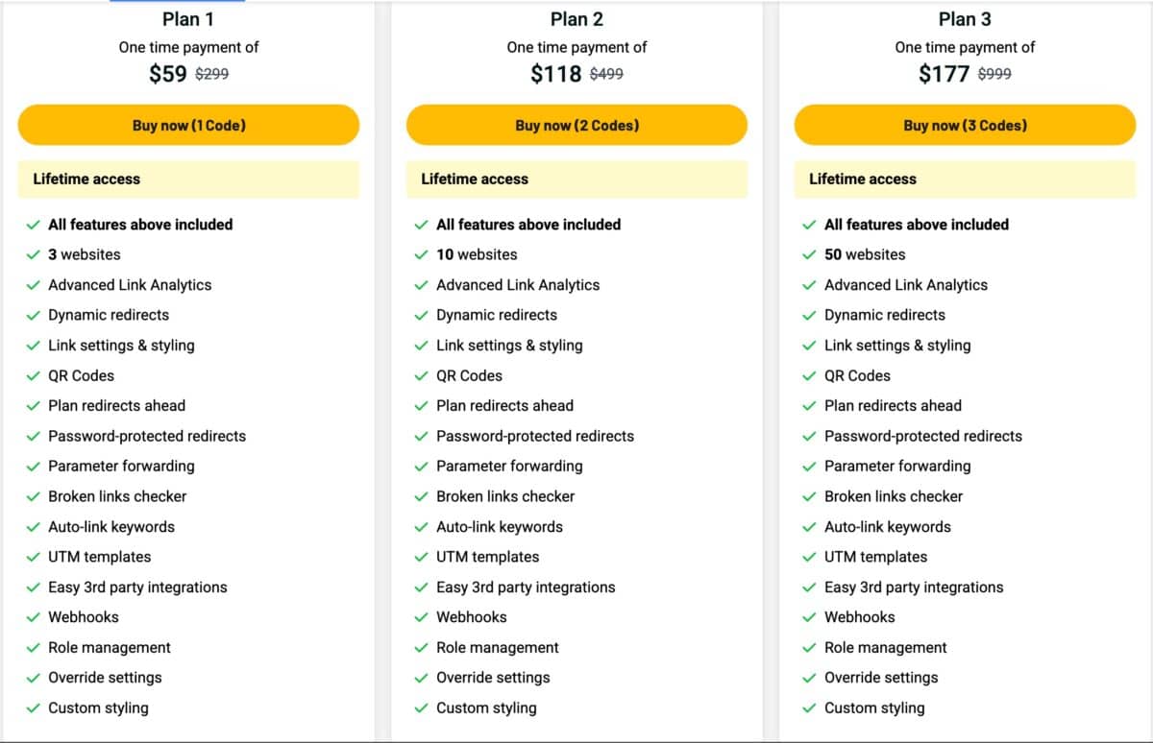Click checkmark beside 50 websites

pyautogui.click(x=810, y=255)
